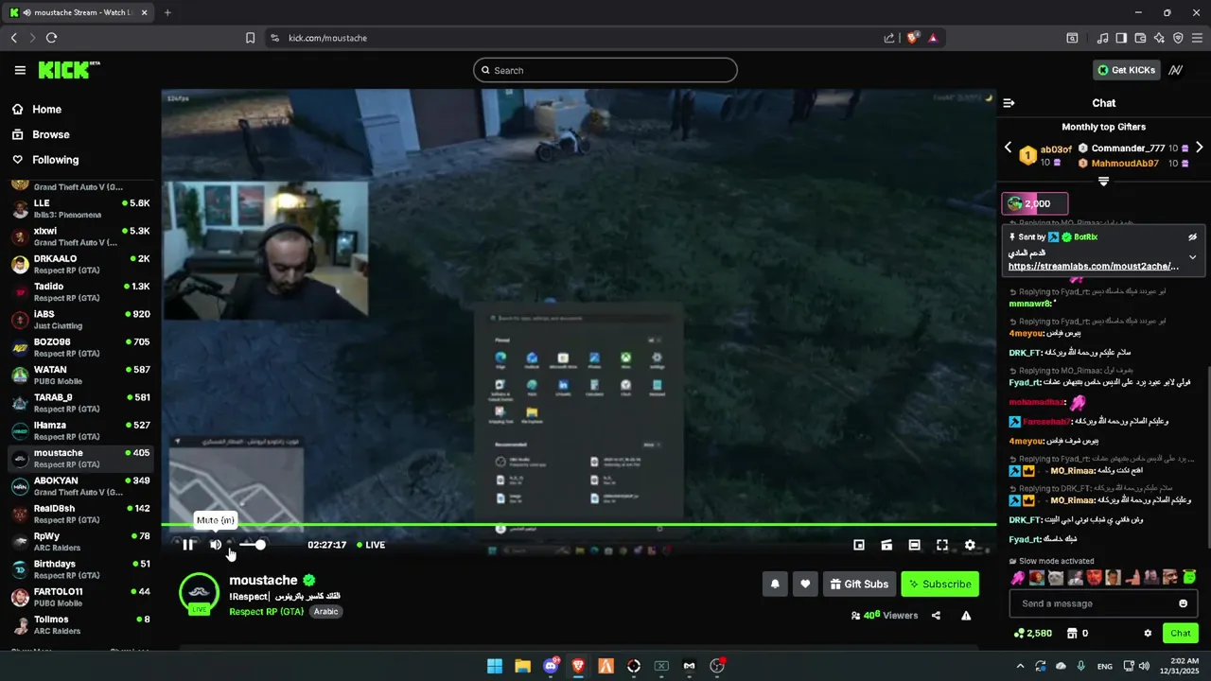Open Brave Rewards triangle icon

pyautogui.click(x=933, y=38)
